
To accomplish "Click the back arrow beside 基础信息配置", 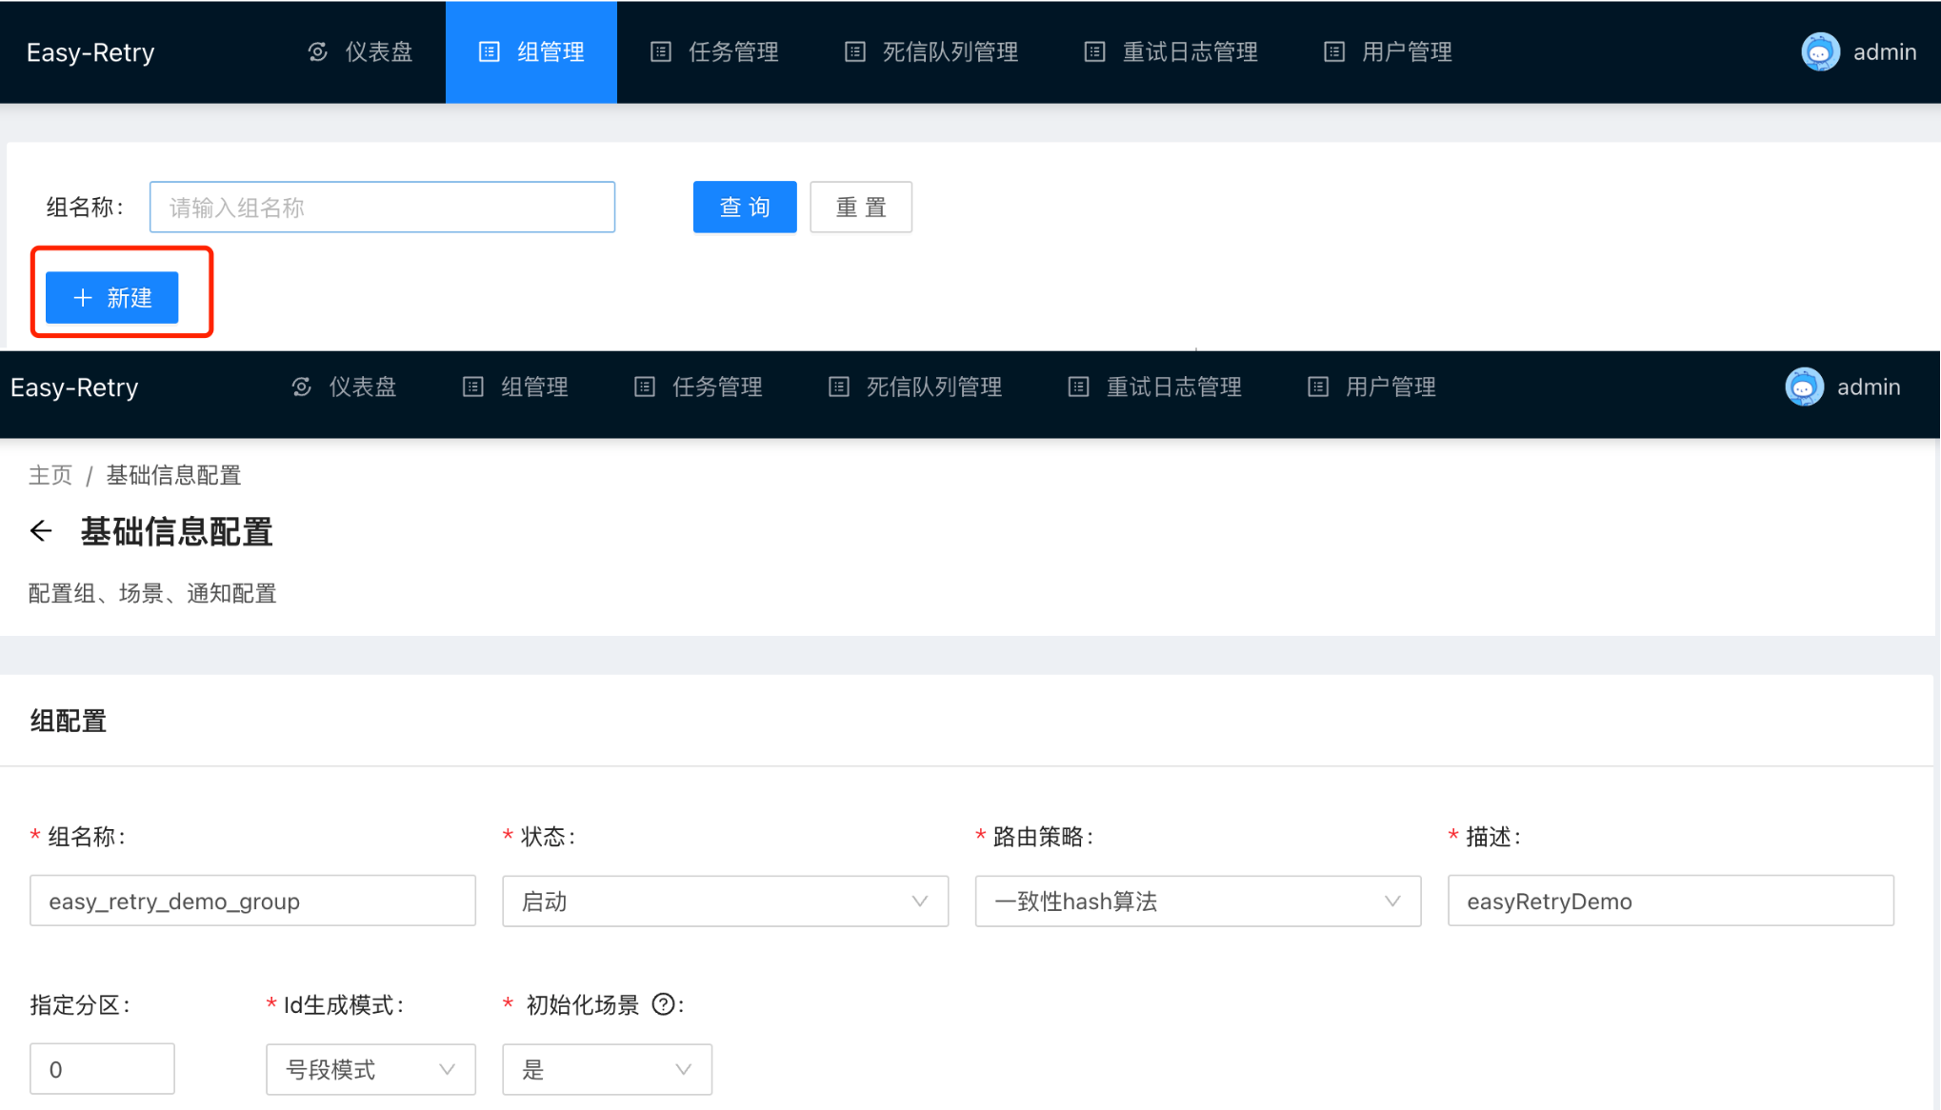I will coord(41,531).
